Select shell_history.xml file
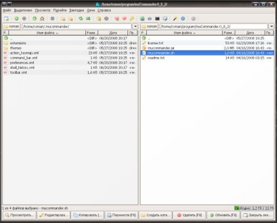 (x=70, y=68)
